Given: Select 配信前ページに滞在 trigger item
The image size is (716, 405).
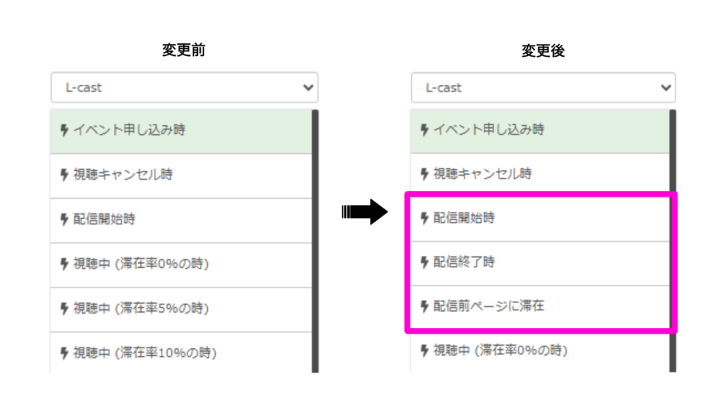Looking at the screenshot, I should [x=540, y=307].
